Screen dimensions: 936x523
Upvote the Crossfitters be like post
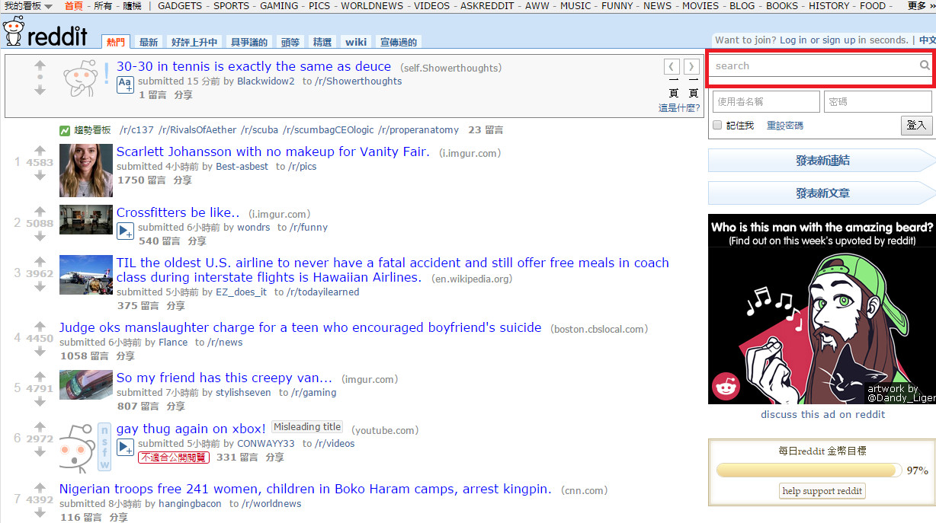[x=40, y=211]
